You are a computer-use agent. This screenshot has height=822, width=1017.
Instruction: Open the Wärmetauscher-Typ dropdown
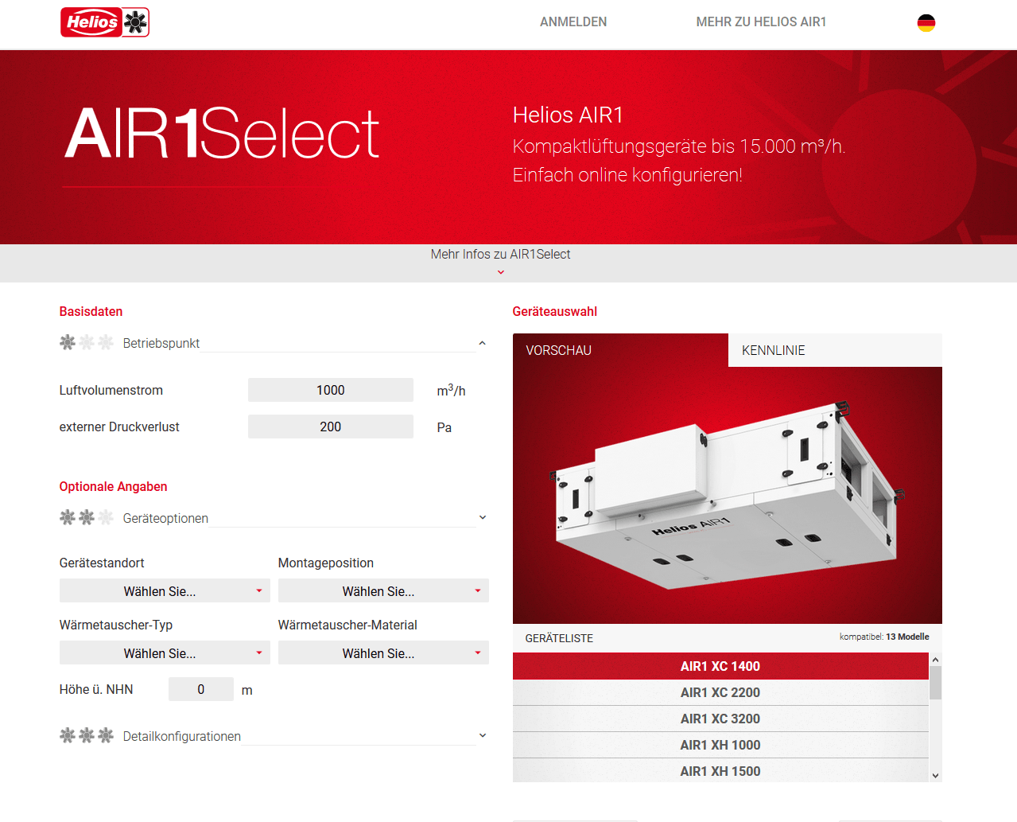click(164, 653)
